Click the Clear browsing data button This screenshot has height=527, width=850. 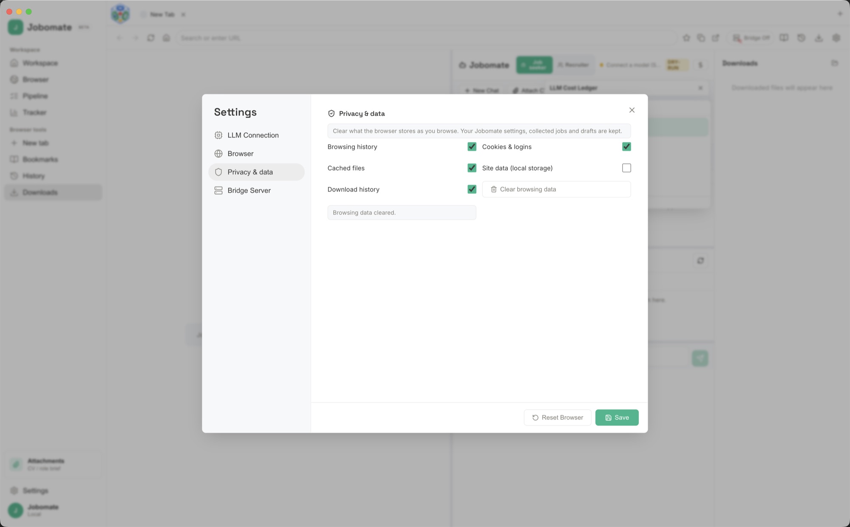point(556,189)
